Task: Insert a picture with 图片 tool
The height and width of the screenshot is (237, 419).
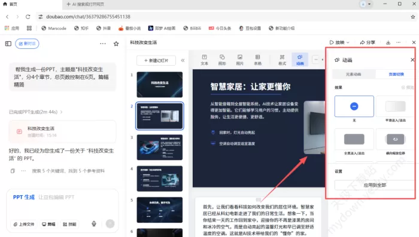Action: click(240, 60)
